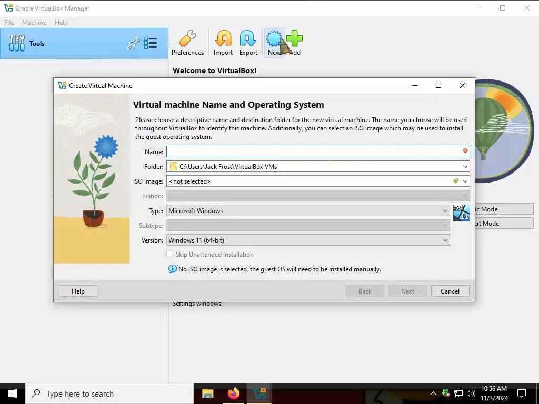The height and width of the screenshot is (404, 539).
Task: Cancel the Create Virtual Machine dialog
Action: tap(450, 291)
